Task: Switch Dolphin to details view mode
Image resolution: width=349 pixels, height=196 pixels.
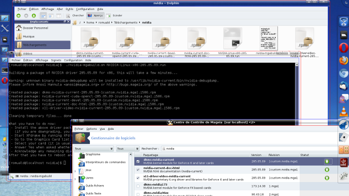Action: click(x=51, y=16)
